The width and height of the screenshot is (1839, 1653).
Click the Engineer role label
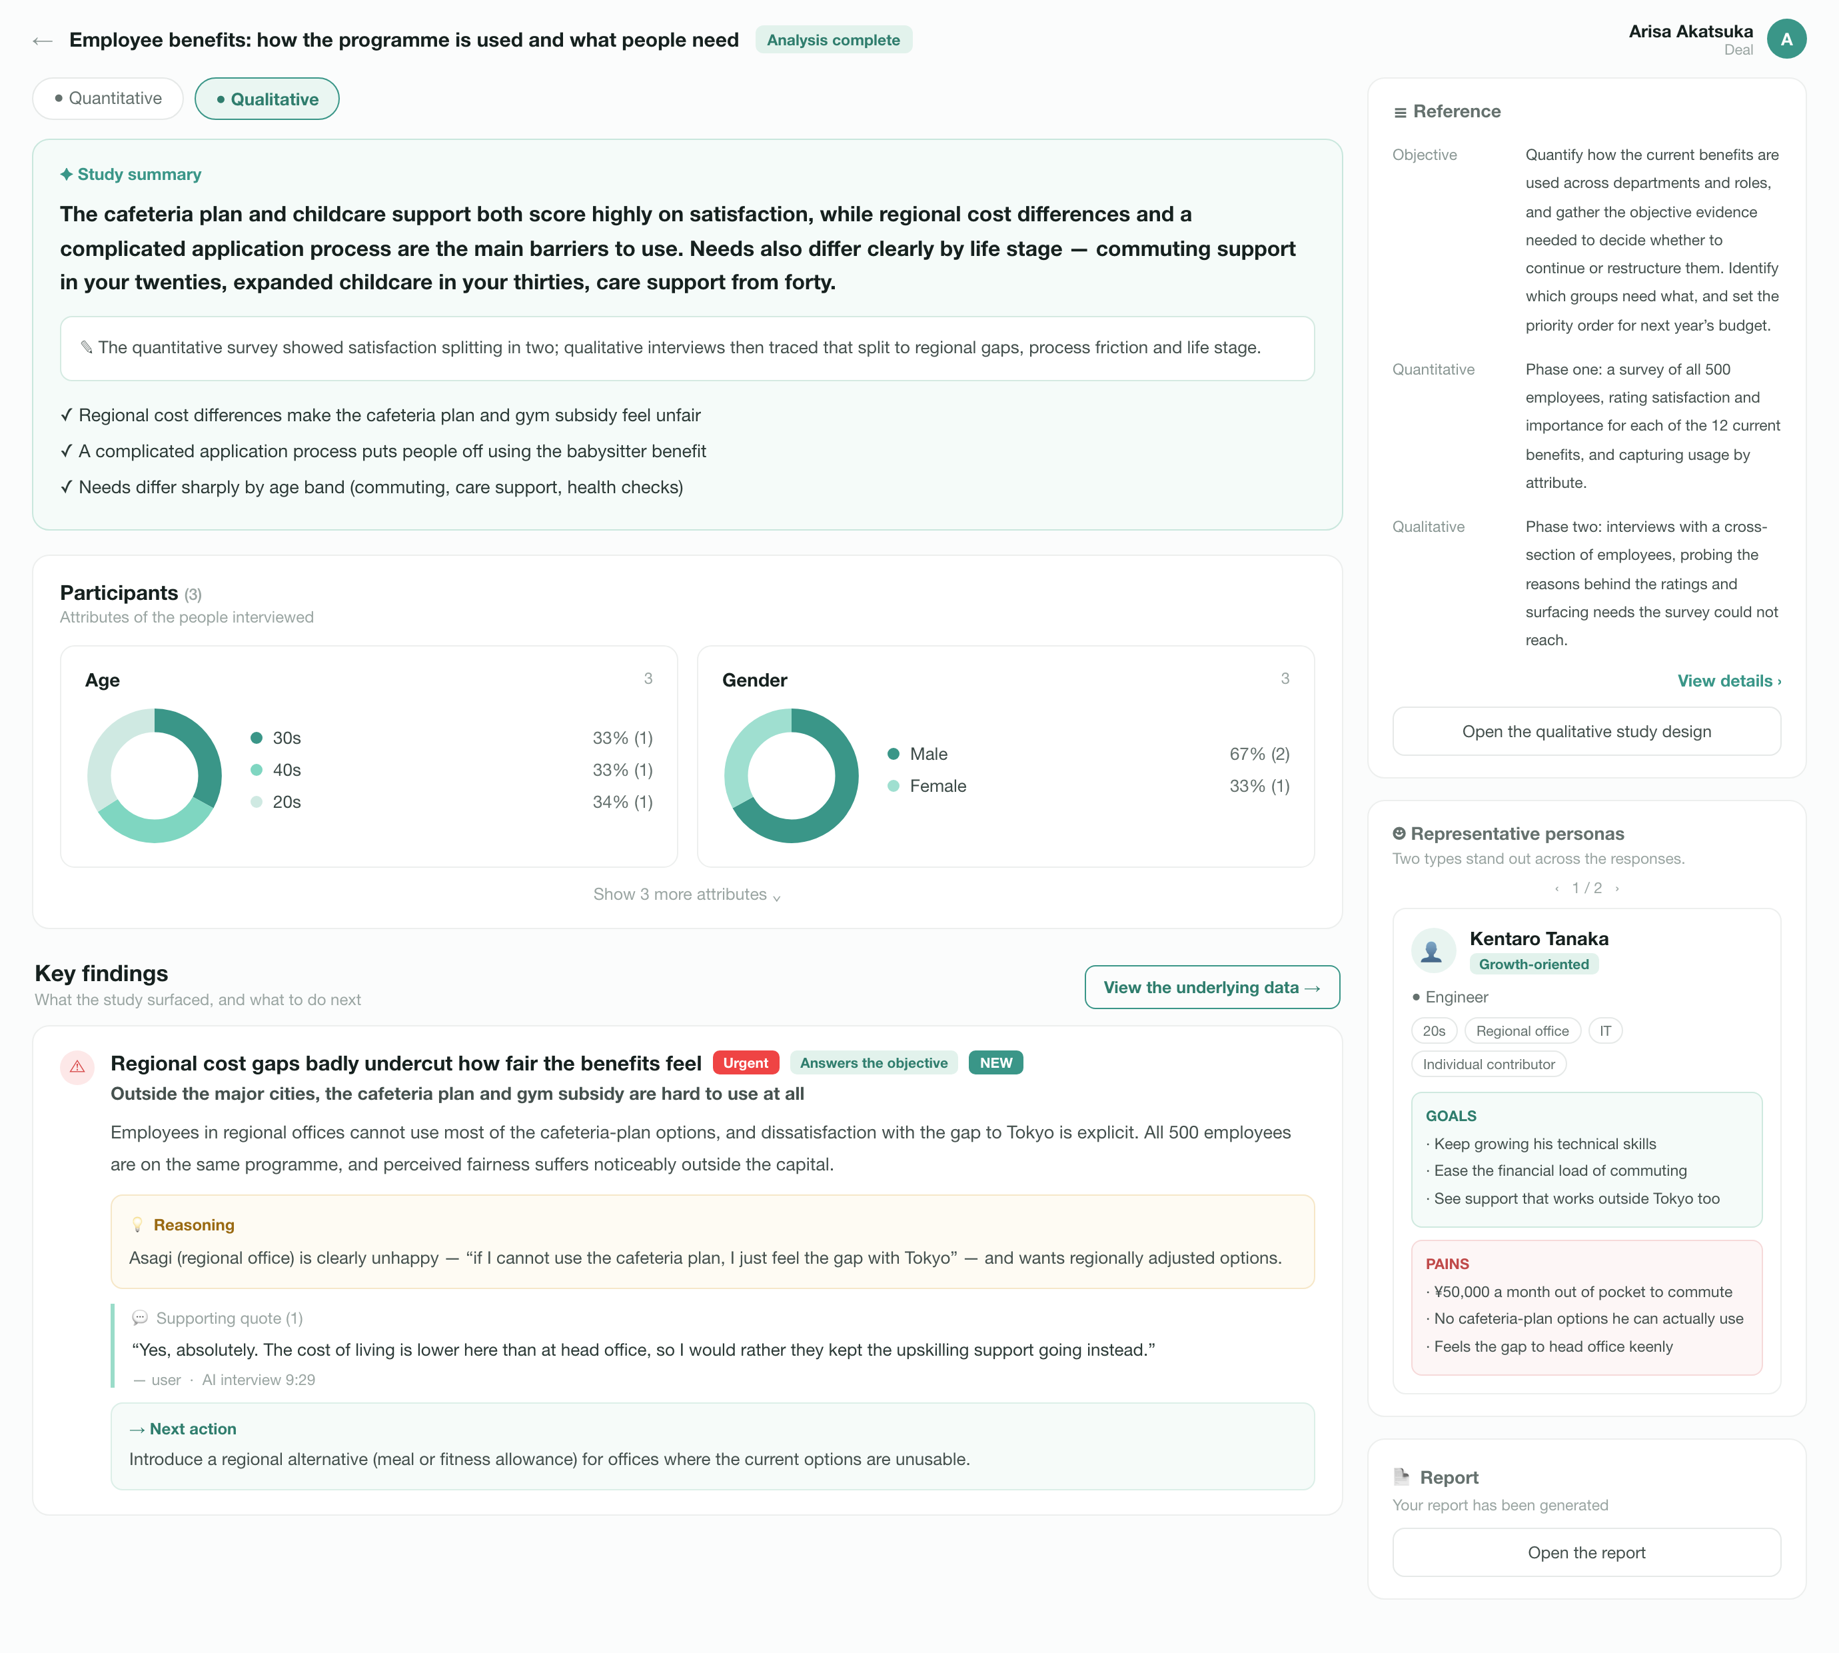click(1456, 997)
